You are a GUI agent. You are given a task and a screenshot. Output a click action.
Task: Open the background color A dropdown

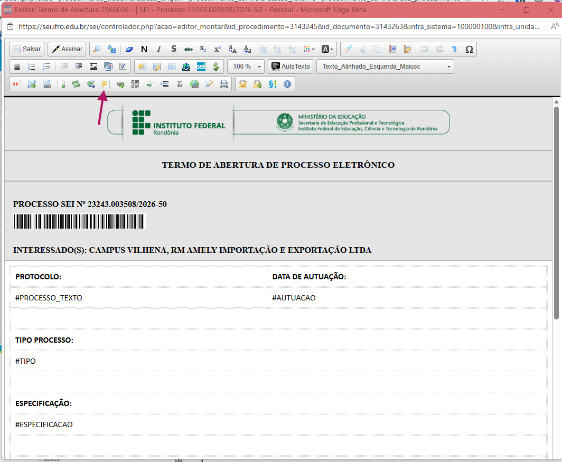pos(327,49)
